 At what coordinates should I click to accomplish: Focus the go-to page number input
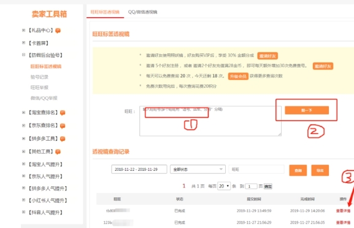click(251, 186)
